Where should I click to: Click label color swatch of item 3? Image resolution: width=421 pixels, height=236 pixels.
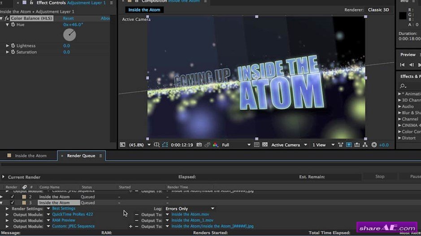pos(24,202)
